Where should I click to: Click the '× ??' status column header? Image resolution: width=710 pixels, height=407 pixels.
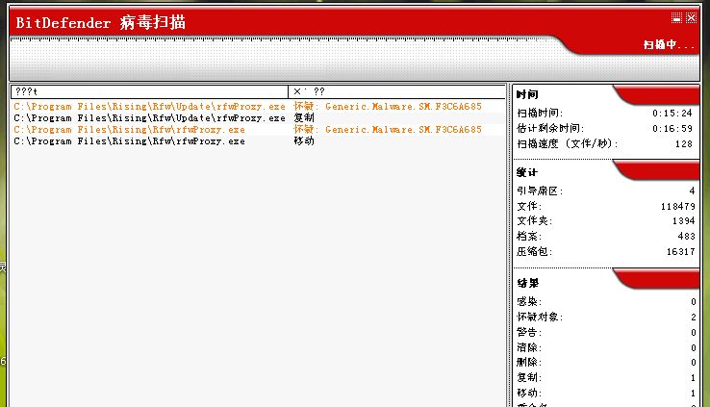[396, 92]
